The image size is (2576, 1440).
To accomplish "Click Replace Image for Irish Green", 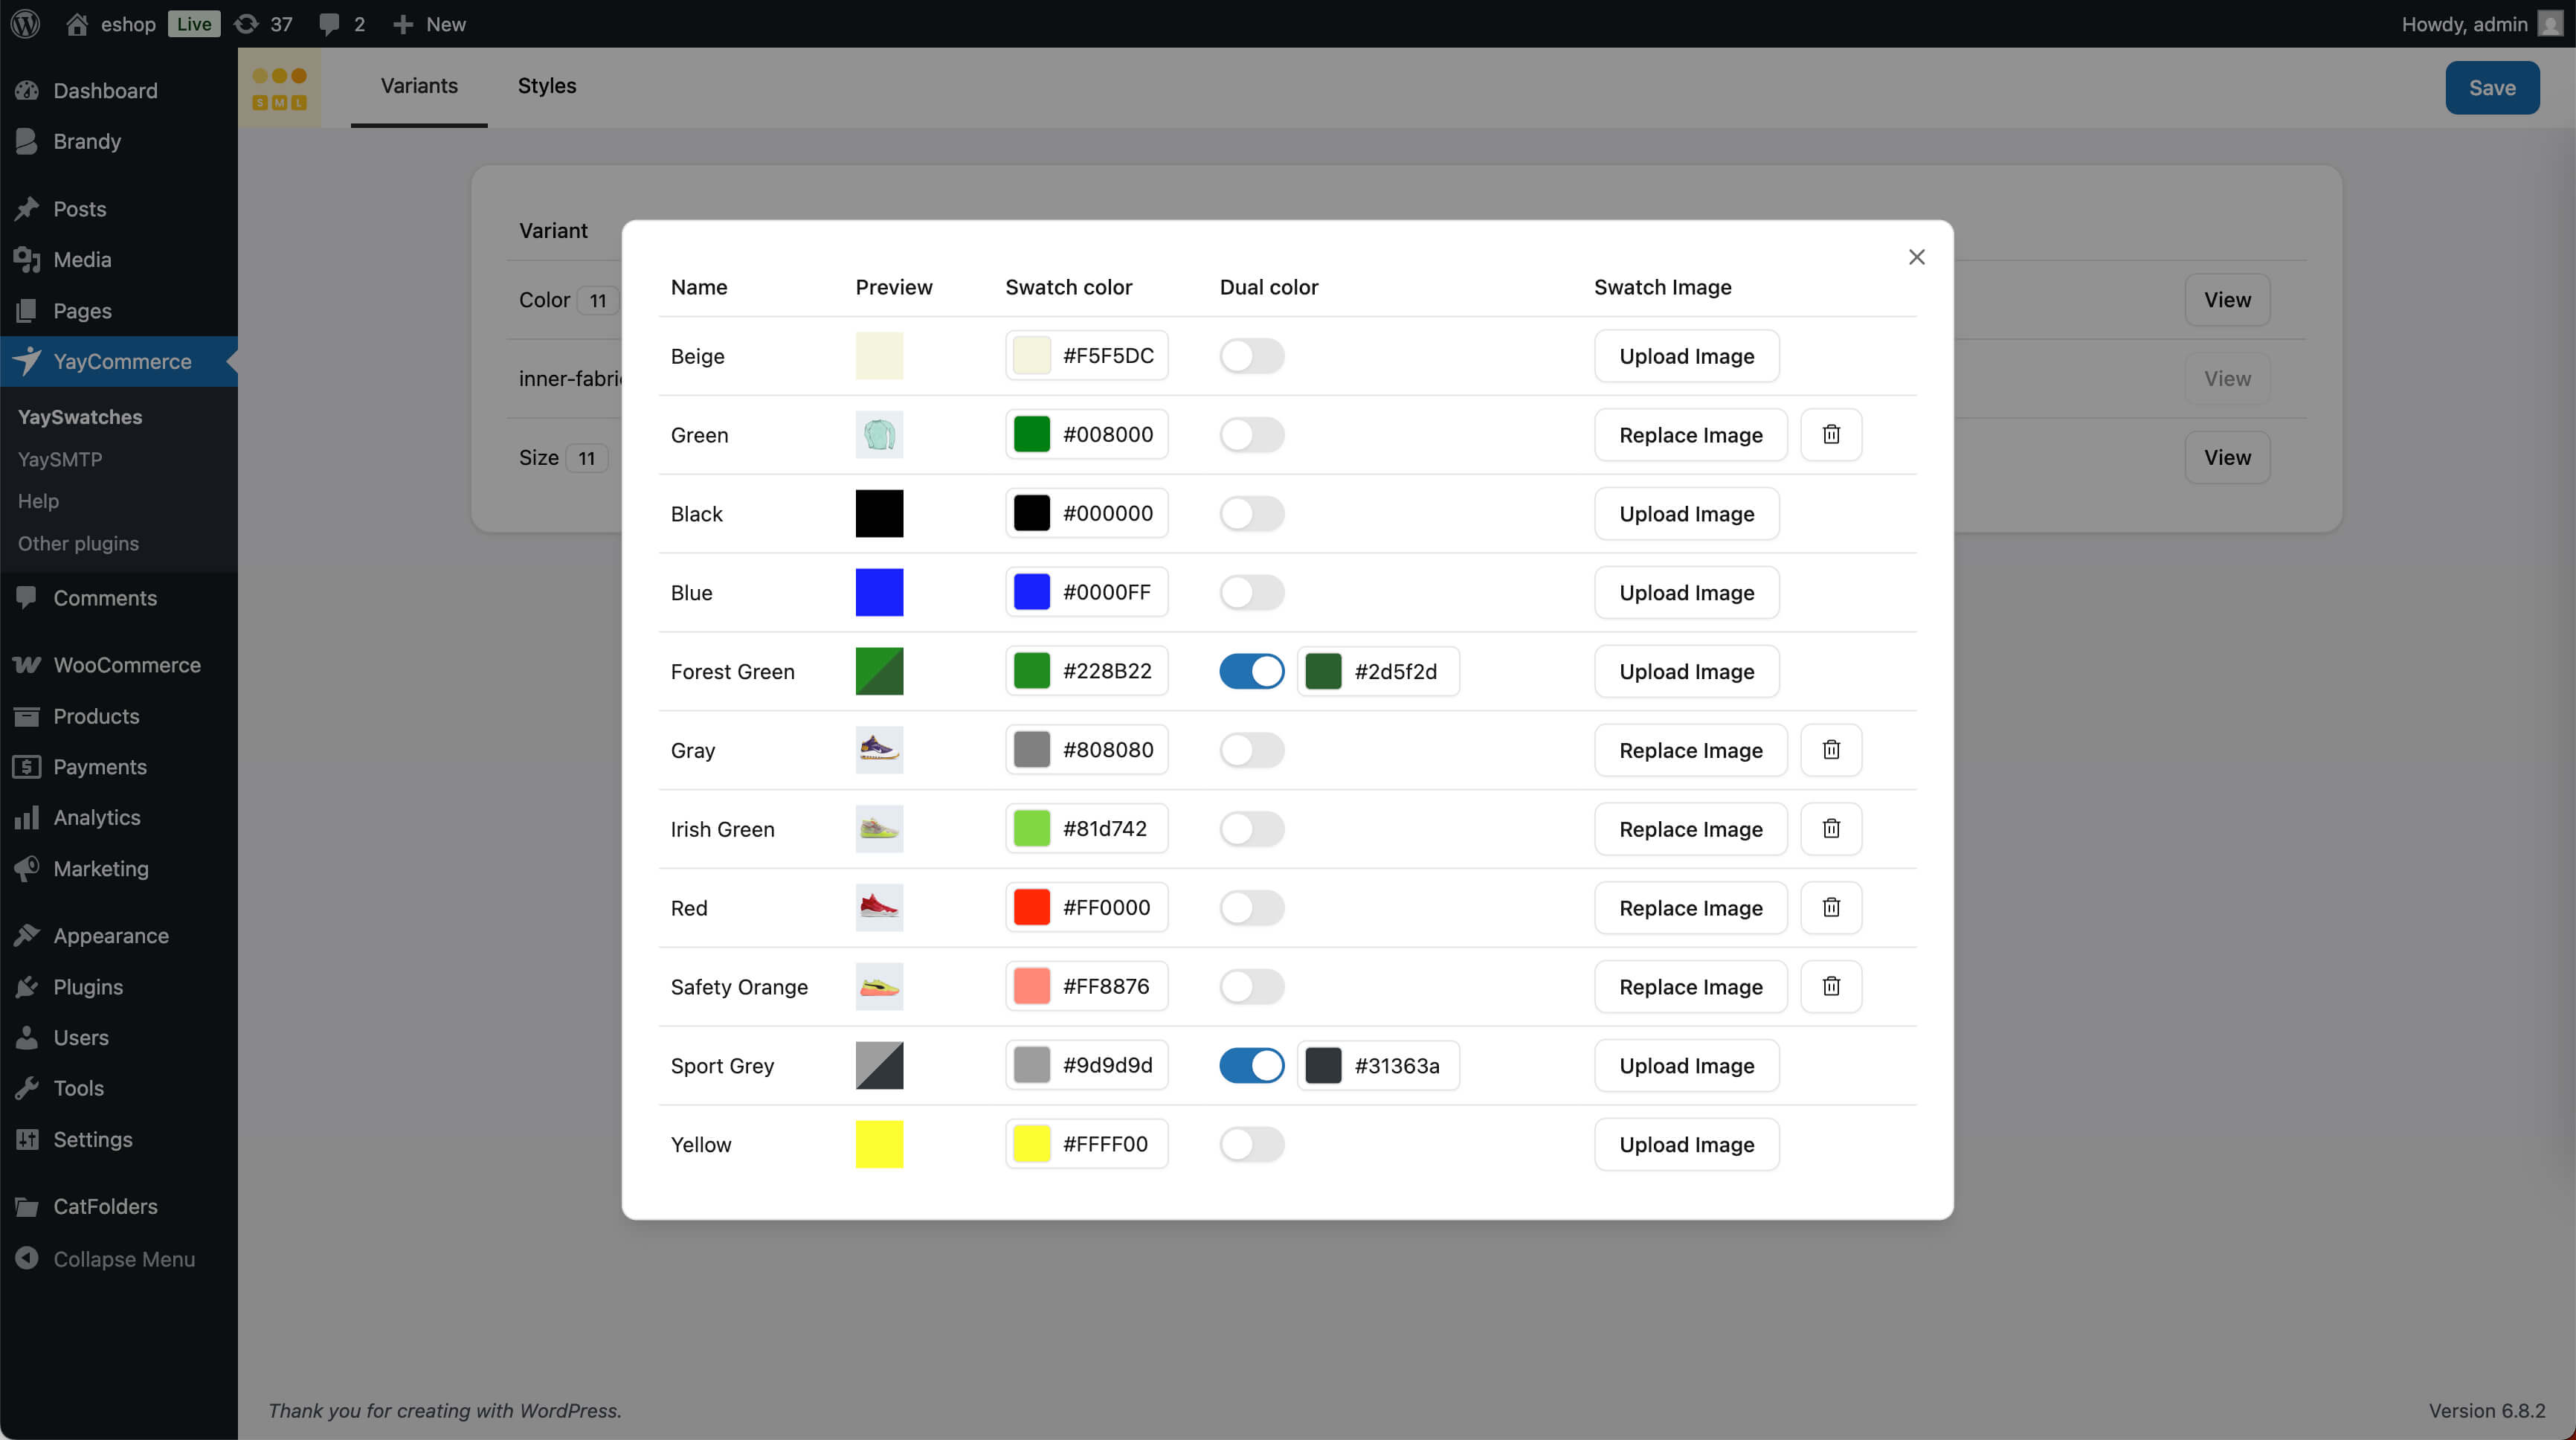I will point(1690,829).
